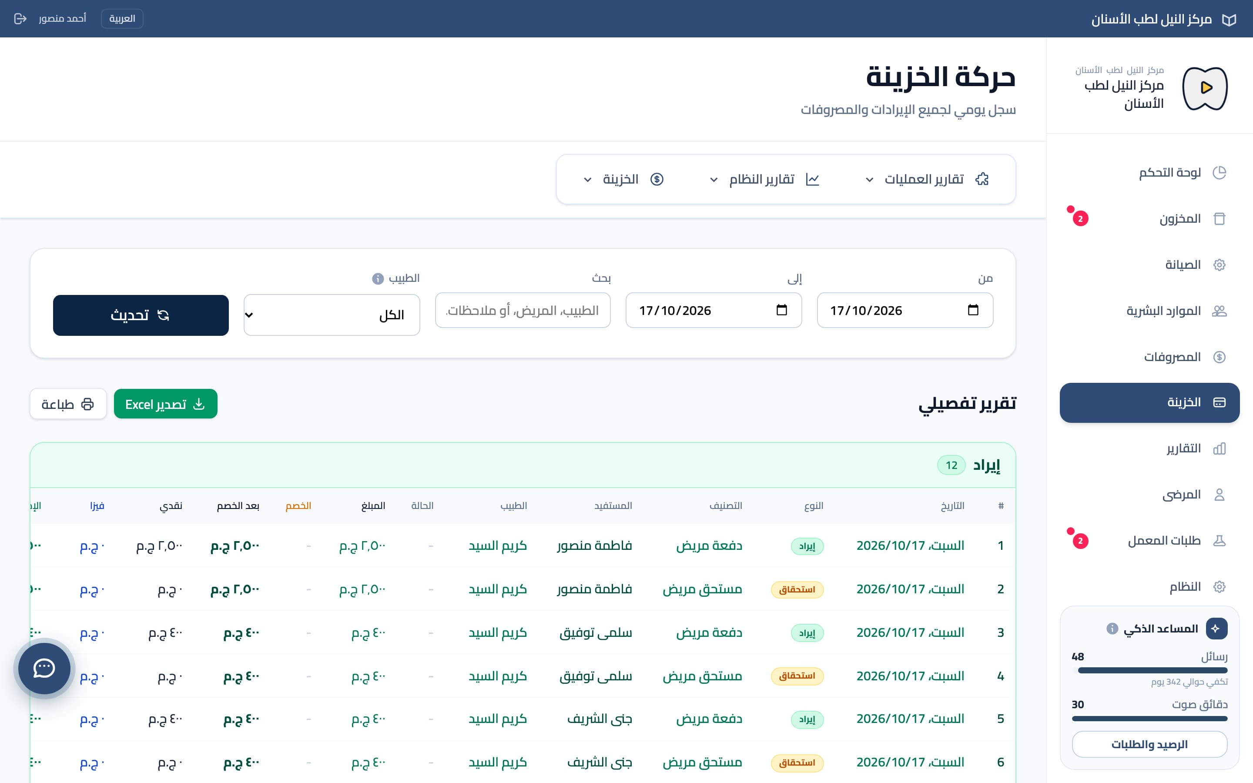Image resolution: width=1253 pixels, height=783 pixels.
Task: Click the gear icon beside النظام
Action: tap(1219, 587)
